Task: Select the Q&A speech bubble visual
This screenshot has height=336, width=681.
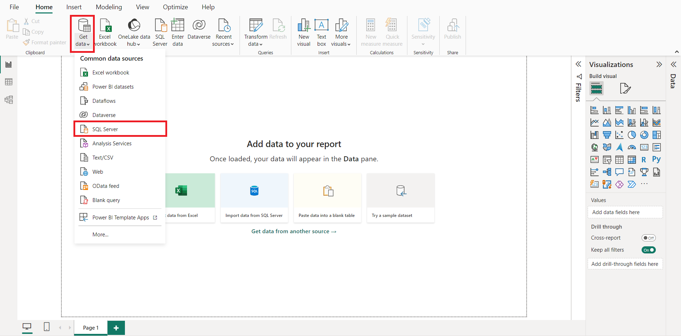Action: [619, 172]
